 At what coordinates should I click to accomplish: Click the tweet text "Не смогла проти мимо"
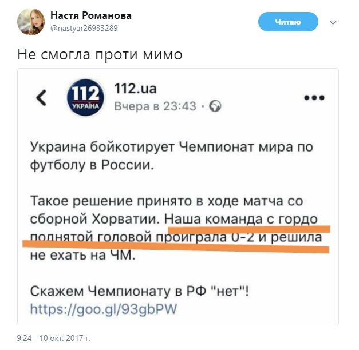point(100,55)
